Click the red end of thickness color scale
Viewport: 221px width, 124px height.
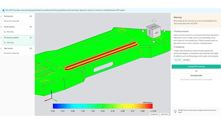point(150,106)
